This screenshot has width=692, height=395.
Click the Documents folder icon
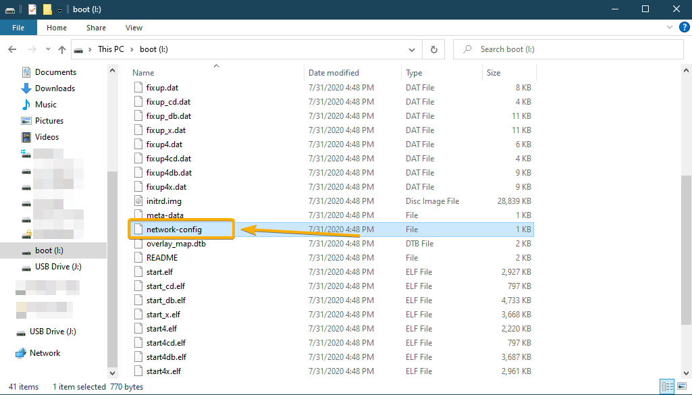pos(26,72)
